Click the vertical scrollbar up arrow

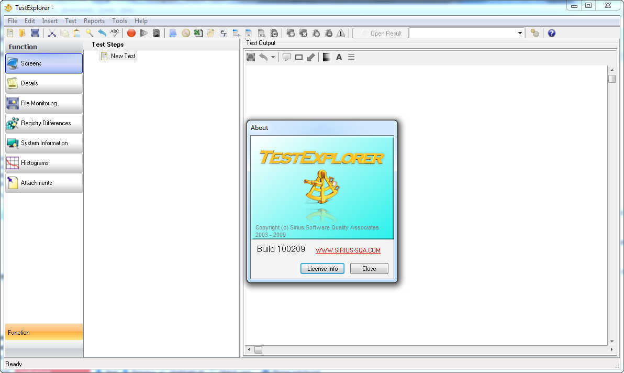(611, 70)
